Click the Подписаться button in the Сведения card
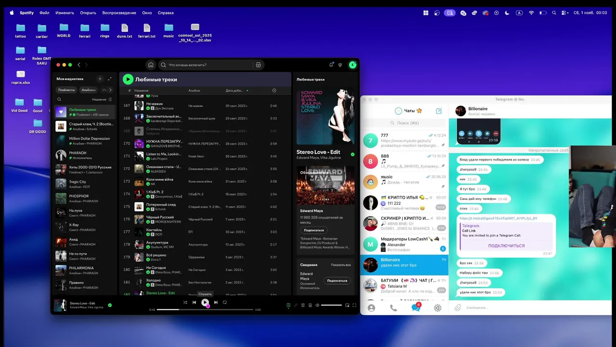The width and height of the screenshot is (616, 347). [337, 280]
